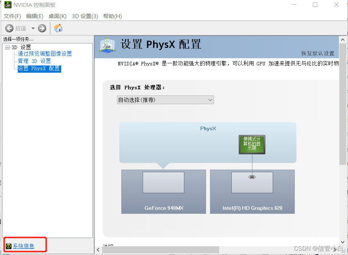Select 设置 PhysX 配置 tree item
Viewport: 348px width, 255px height.
pos(39,68)
